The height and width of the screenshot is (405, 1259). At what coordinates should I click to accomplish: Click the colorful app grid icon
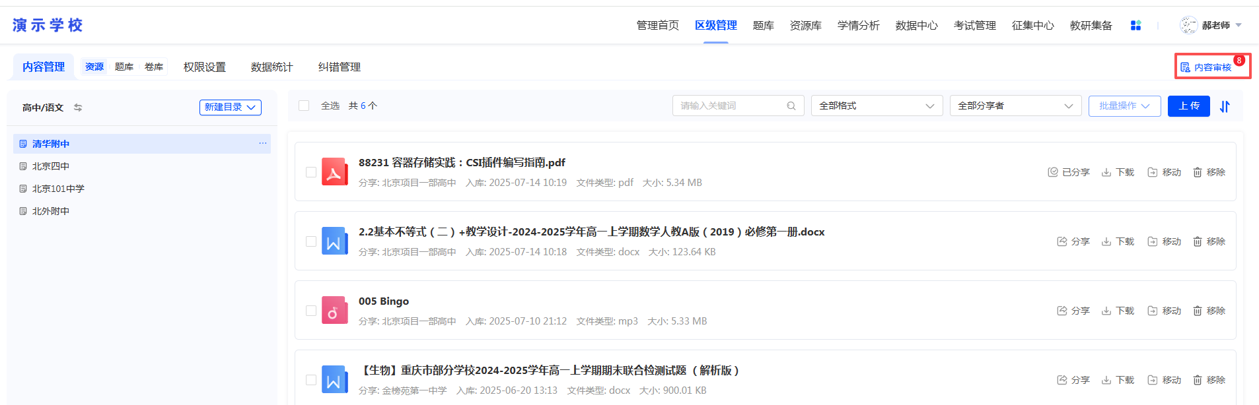pyautogui.click(x=1135, y=25)
